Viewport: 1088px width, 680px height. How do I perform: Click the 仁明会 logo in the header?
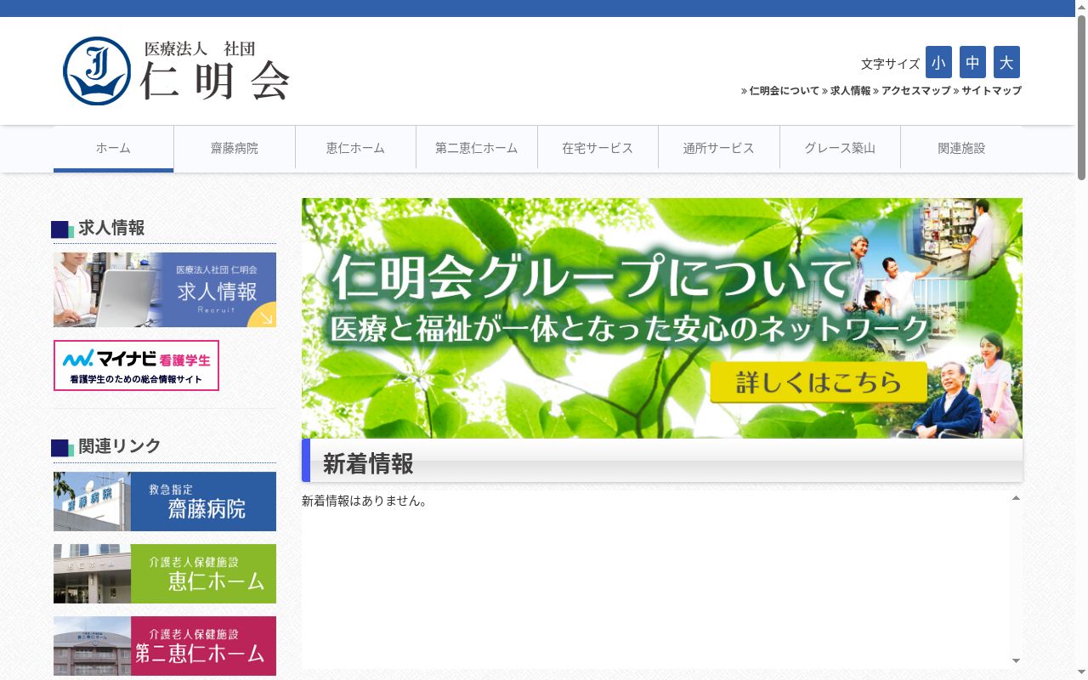tap(177, 71)
